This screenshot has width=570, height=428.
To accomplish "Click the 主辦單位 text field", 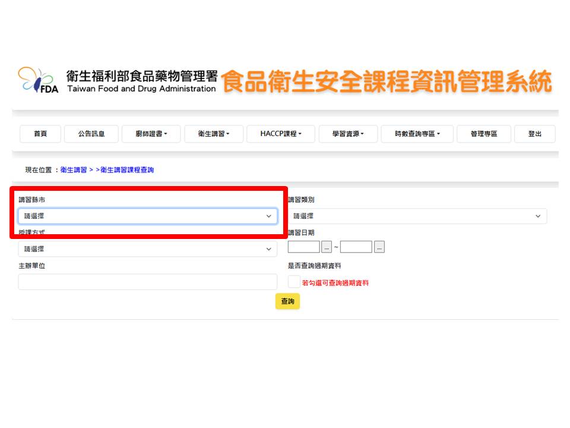I will click(147, 282).
